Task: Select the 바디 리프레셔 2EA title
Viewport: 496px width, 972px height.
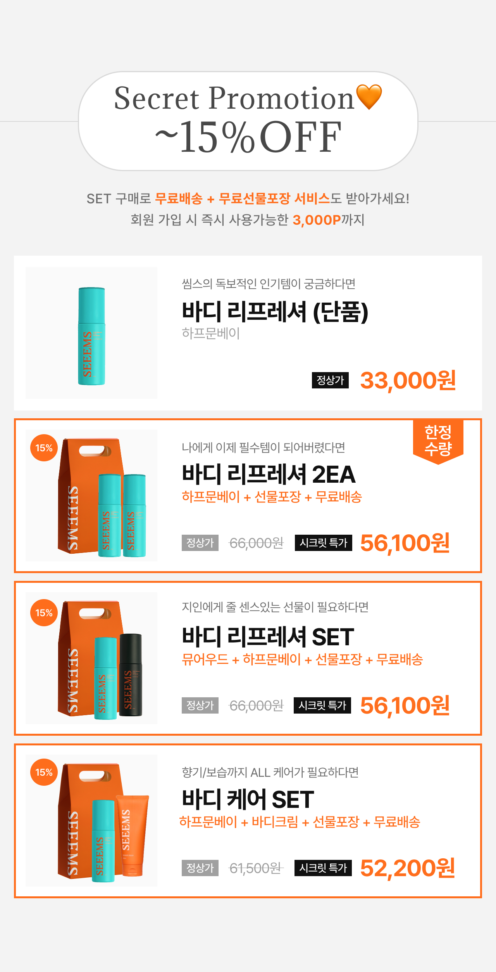Action: pyautogui.click(x=269, y=474)
